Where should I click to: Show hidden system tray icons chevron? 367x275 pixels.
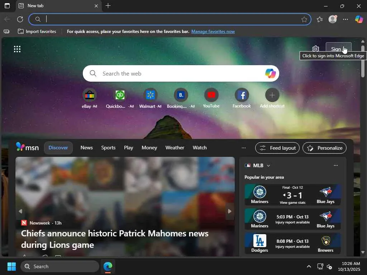[309, 266]
